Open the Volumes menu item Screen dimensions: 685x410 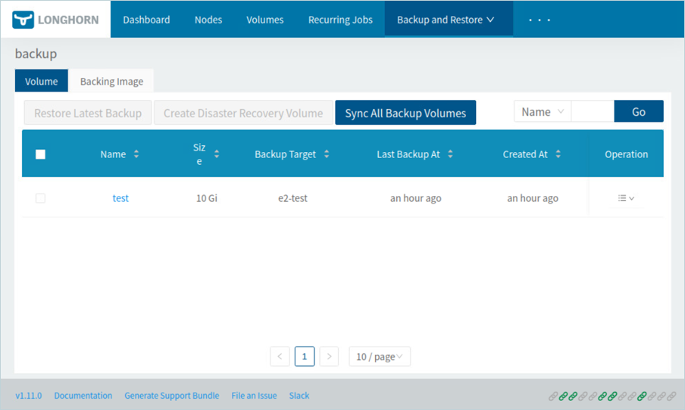(264, 20)
